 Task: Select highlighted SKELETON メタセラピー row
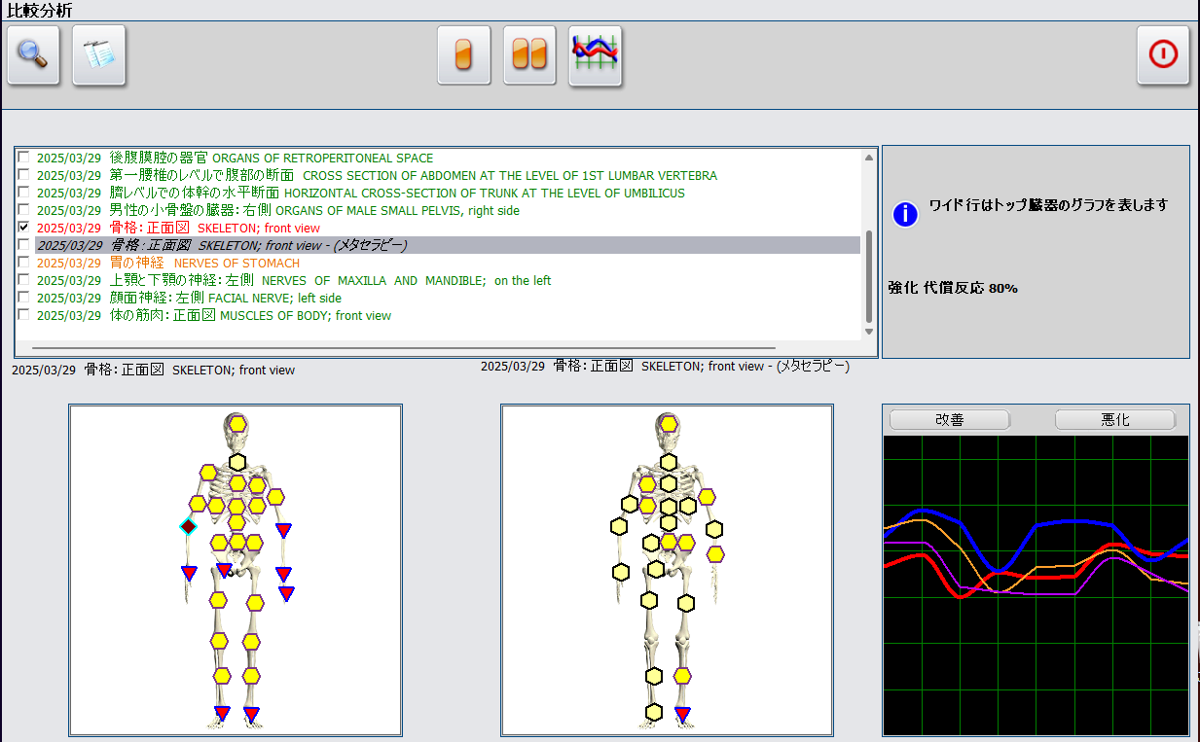click(x=447, y=245)
